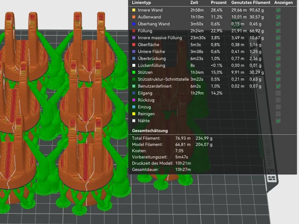The width and height of the screenshot is (299, 224).
Task: Toggle Stützen display checkbox
Action: point(278,72)
